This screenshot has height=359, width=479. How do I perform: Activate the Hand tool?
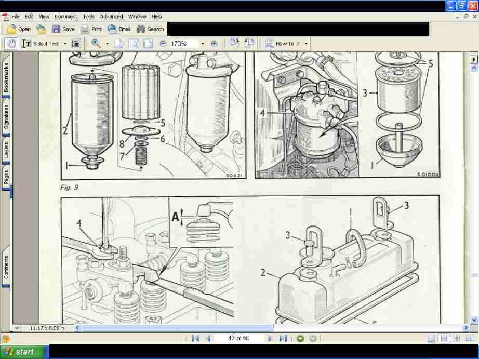tap(11, 44)
